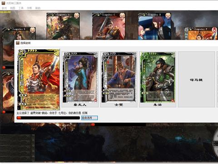Click the red 主公 lord role badge
Image resolution: width=218 pixels, height=164 pixels.
coord(214,30)
